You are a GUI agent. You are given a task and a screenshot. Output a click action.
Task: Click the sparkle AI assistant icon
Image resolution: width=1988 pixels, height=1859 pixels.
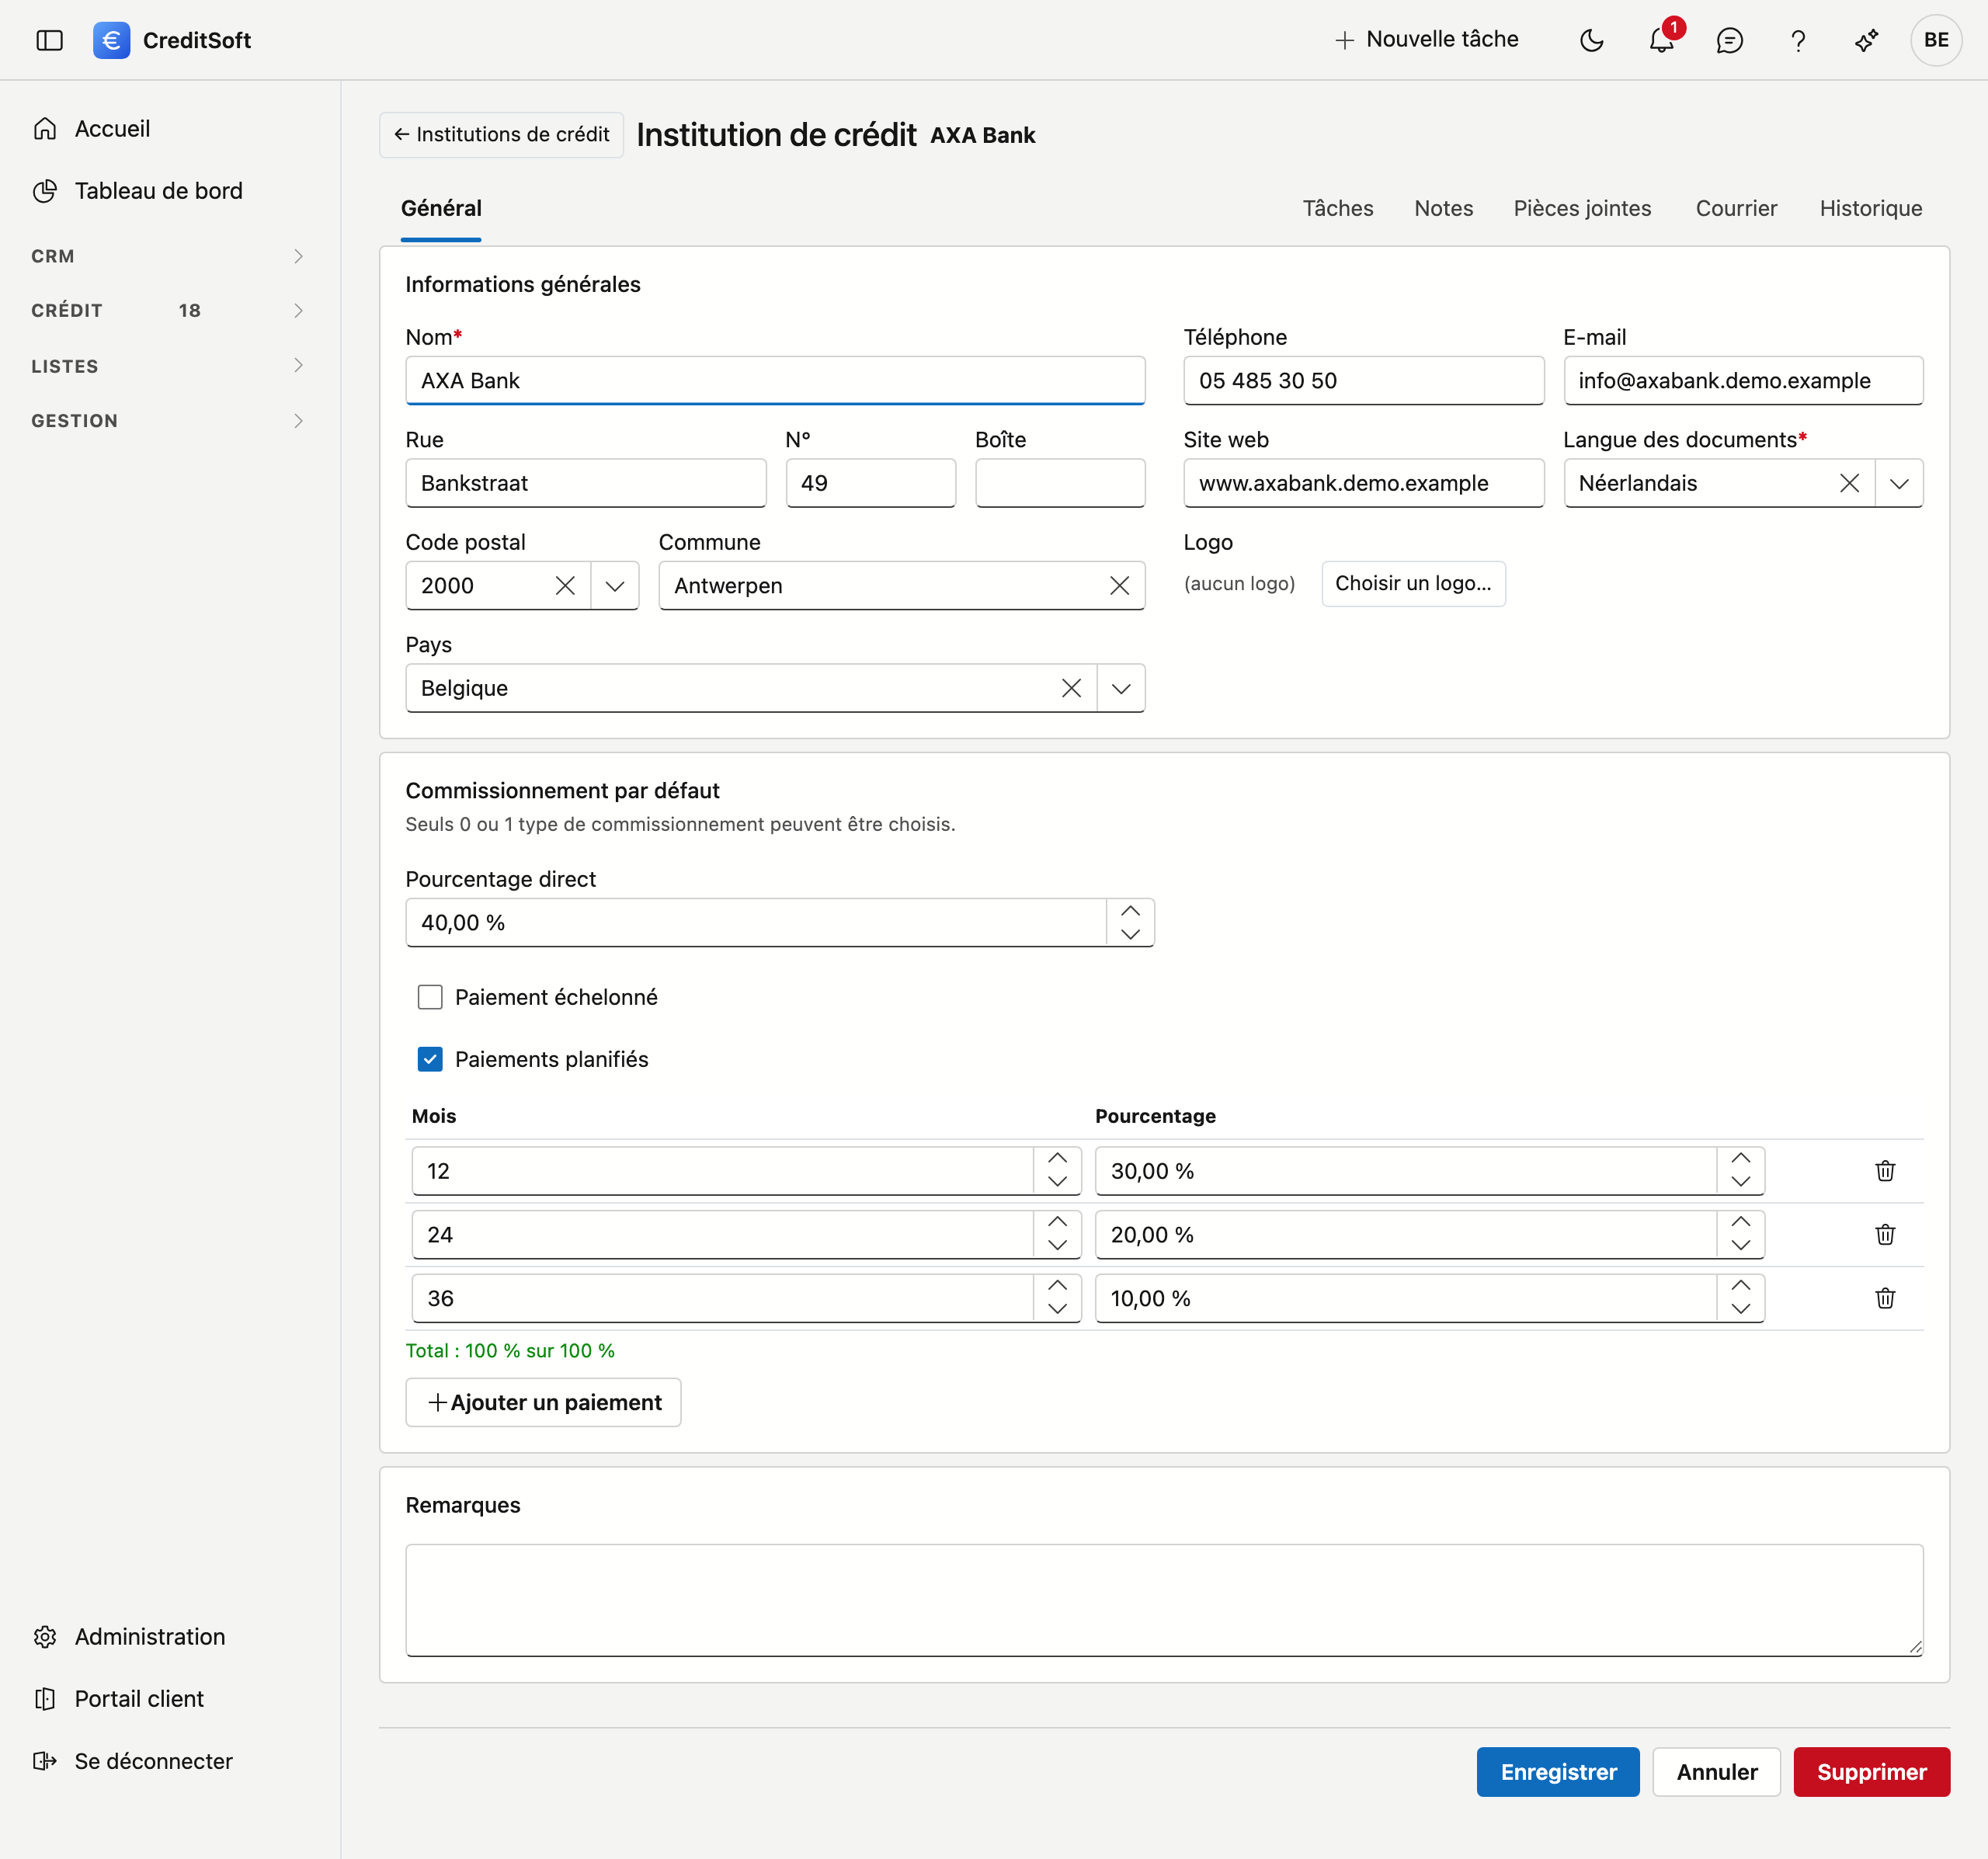point(1866,40)
